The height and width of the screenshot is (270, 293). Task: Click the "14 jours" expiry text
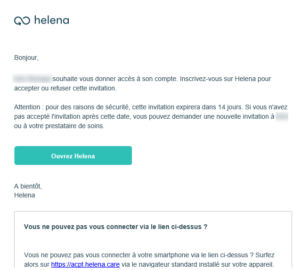pos(230,107)
